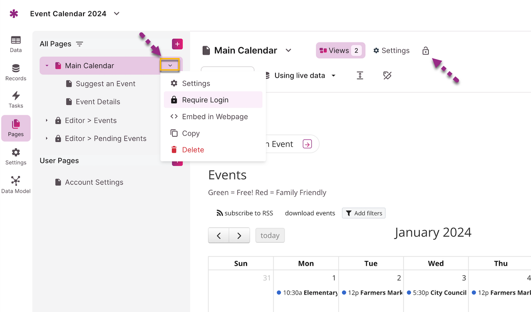Image resolution: width=531 pixels, height=312 pixels.
Task: Click the subscribe to RSS link
Action: click(x=245, y=213)
